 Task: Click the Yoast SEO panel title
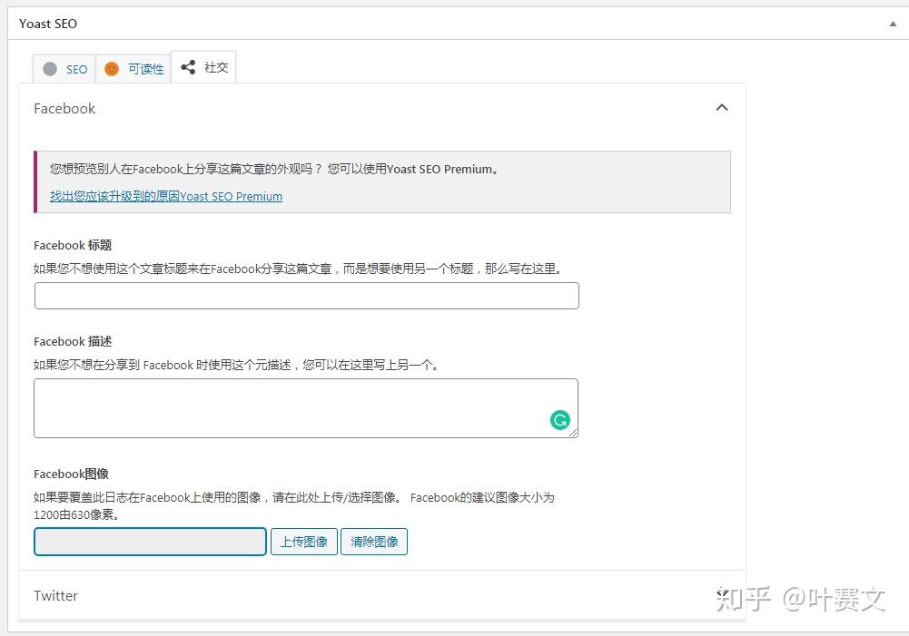pyautogui.click(x=47, y=24)
